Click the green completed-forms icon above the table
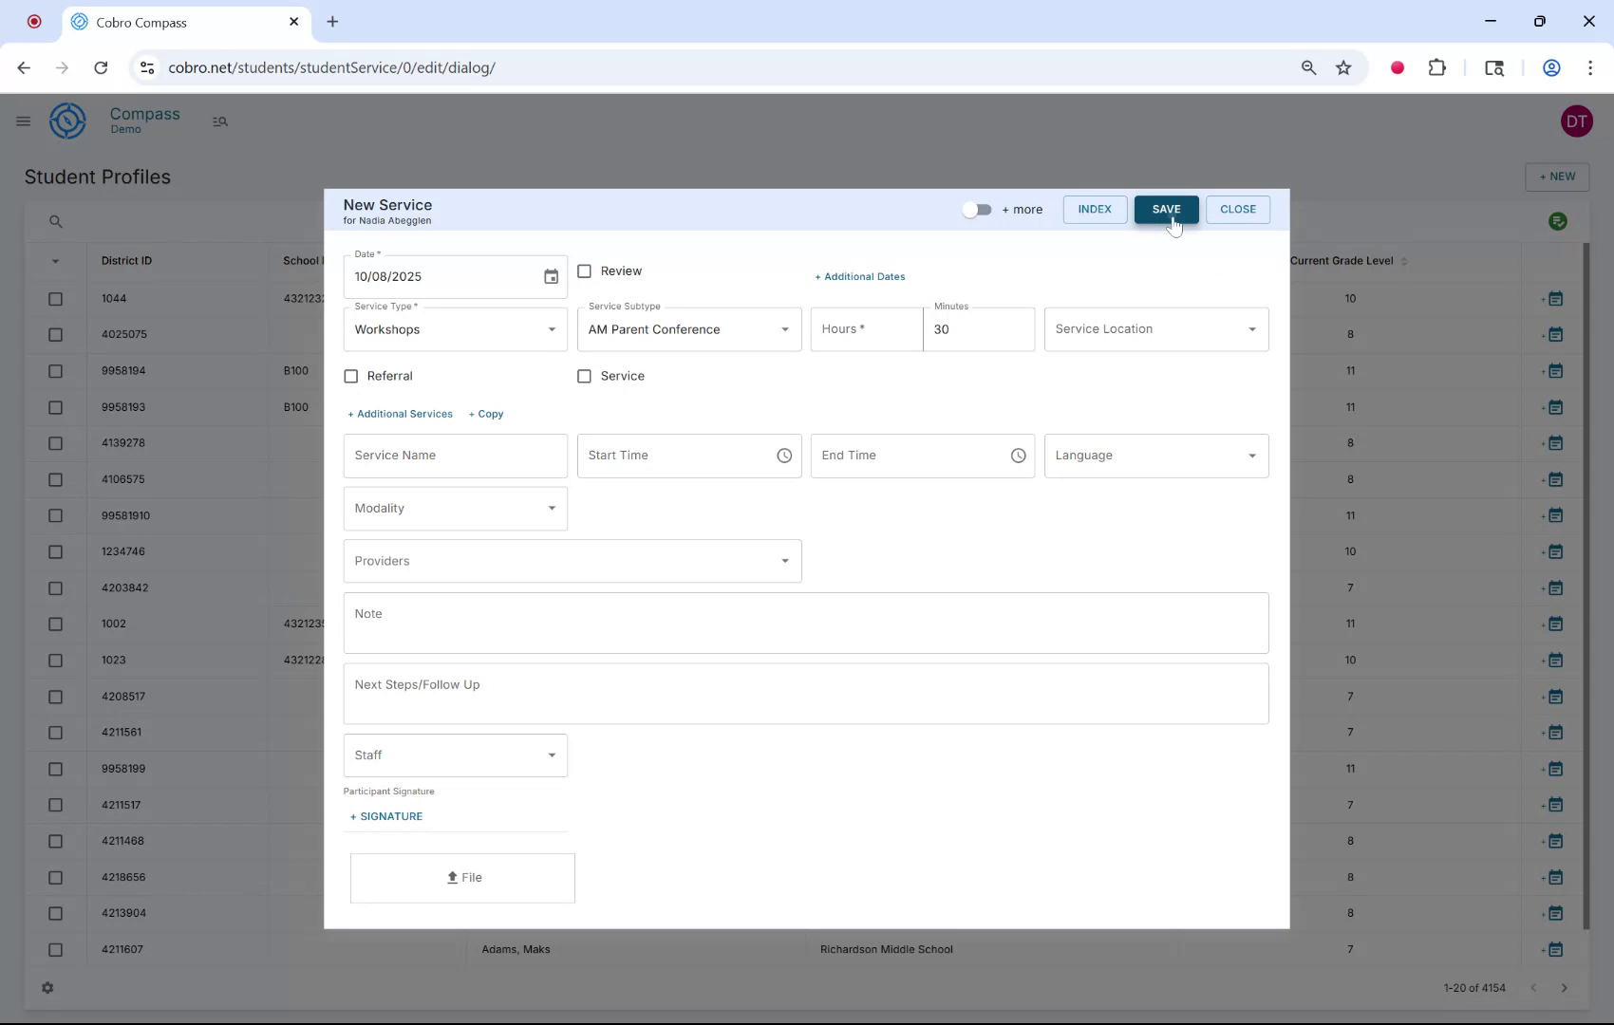1614x1025 pixels. (x=1558, y=221)
